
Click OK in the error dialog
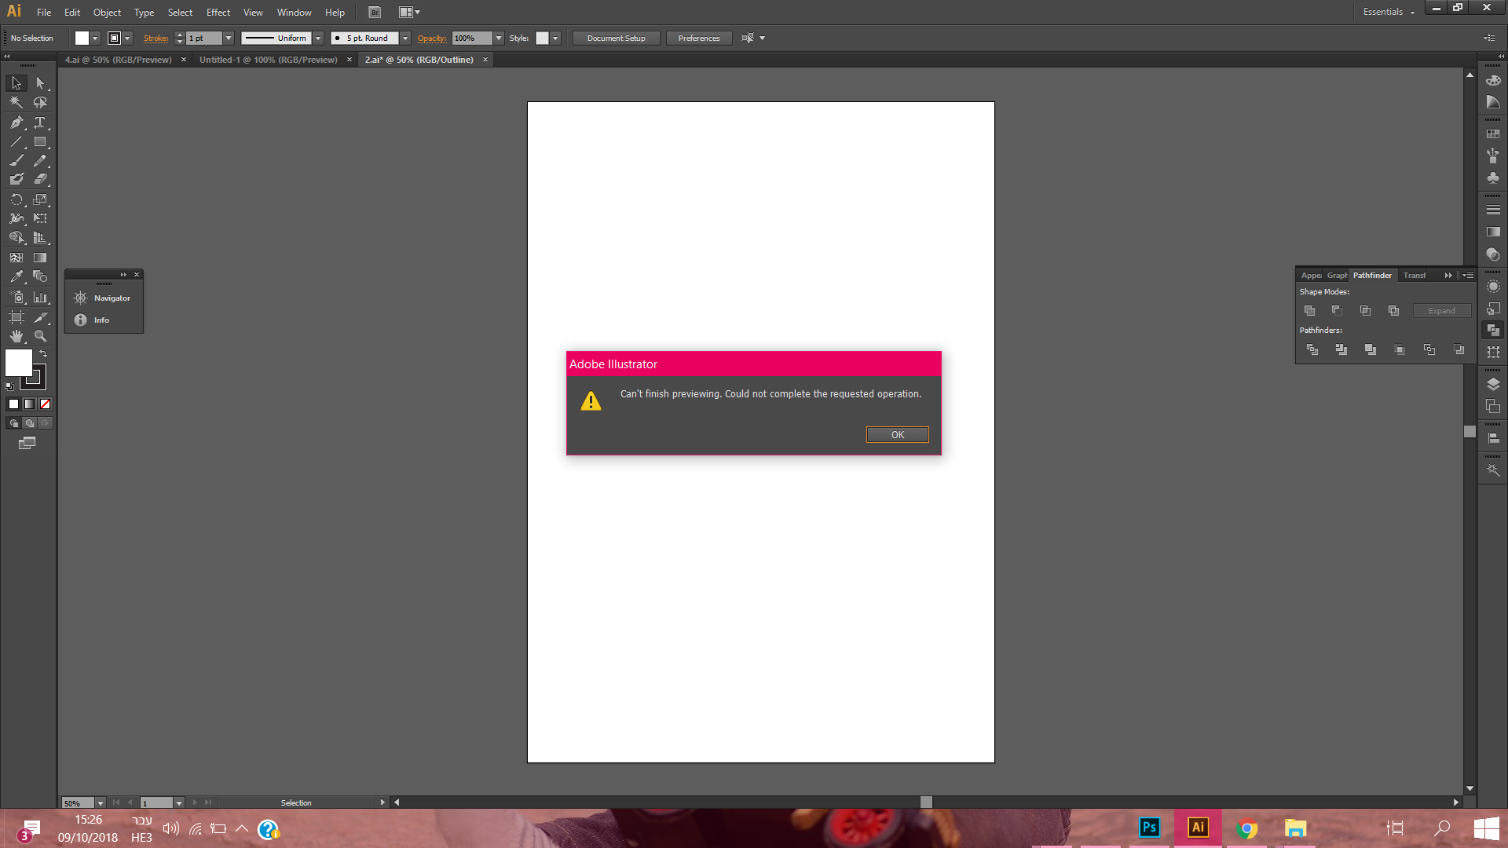pyautogui.click(x=897, y=435)
